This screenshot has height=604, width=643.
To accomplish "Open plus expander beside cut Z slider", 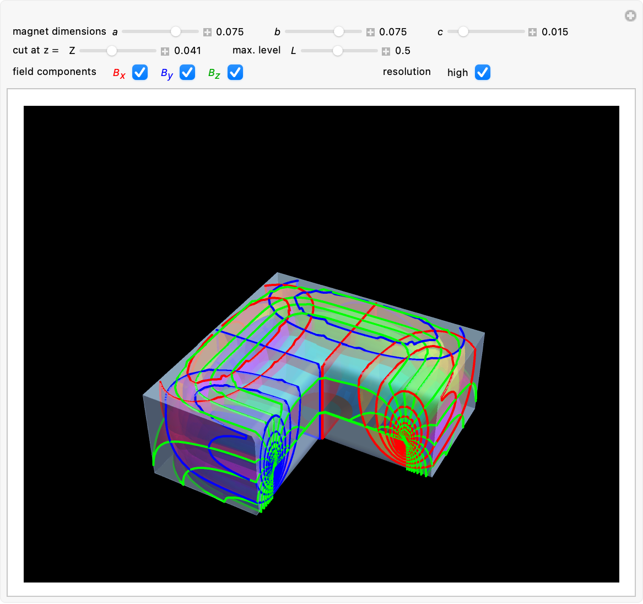I will (x=165, y=51).
